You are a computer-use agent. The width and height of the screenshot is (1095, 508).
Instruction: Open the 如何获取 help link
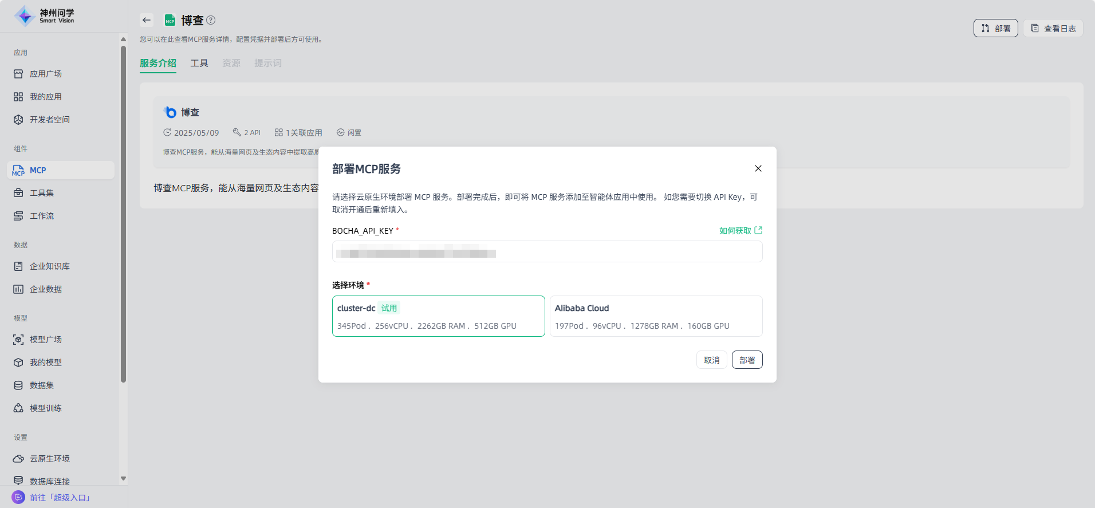click(740, 231)
